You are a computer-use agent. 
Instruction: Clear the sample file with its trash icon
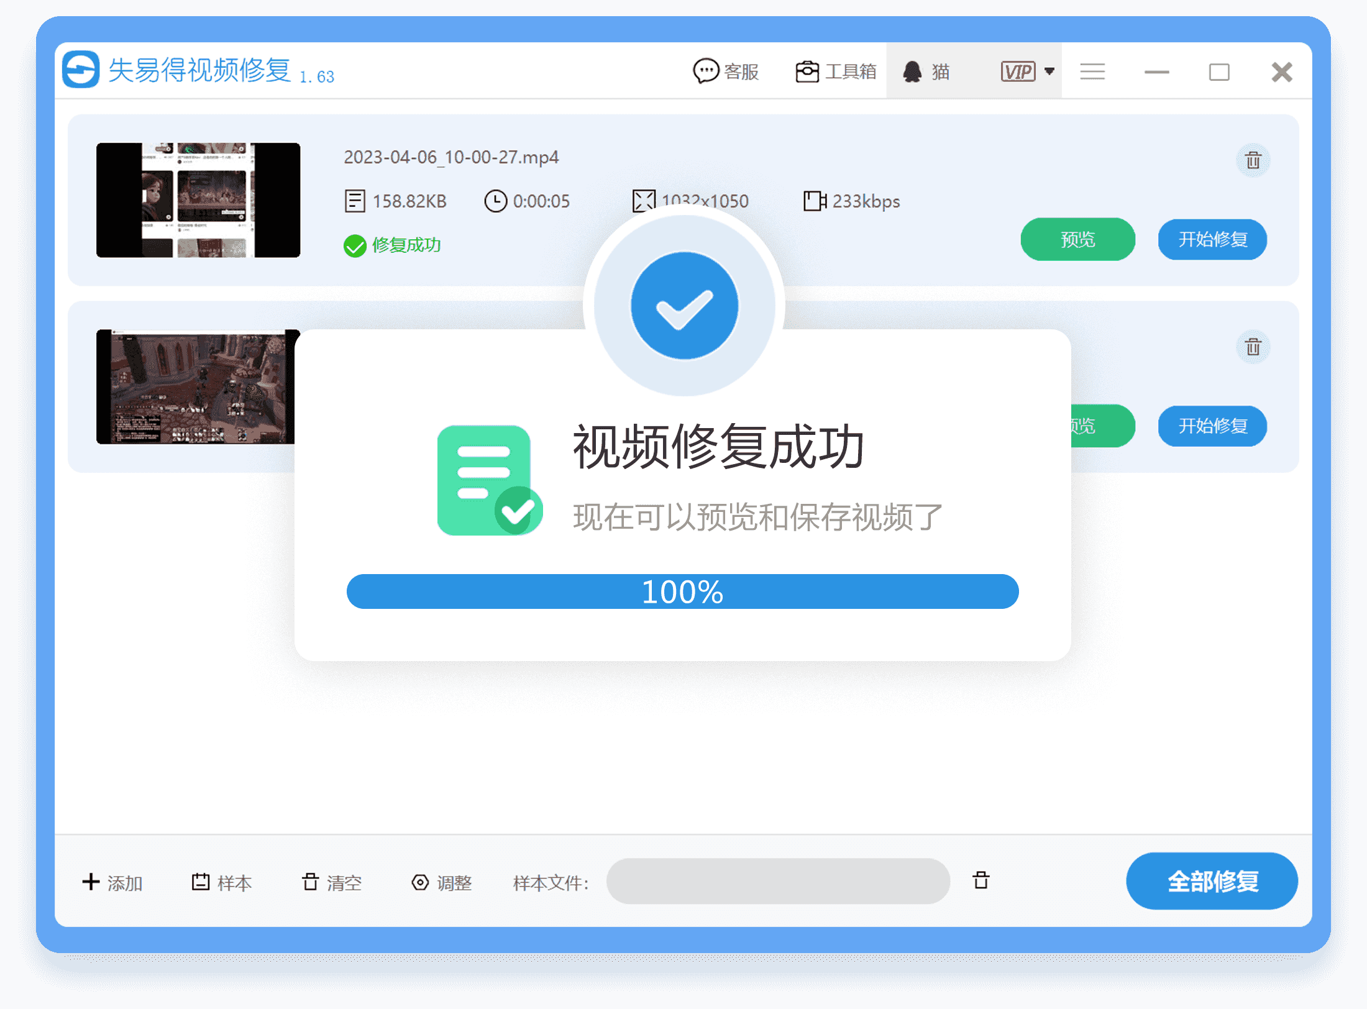coord(981,880)
